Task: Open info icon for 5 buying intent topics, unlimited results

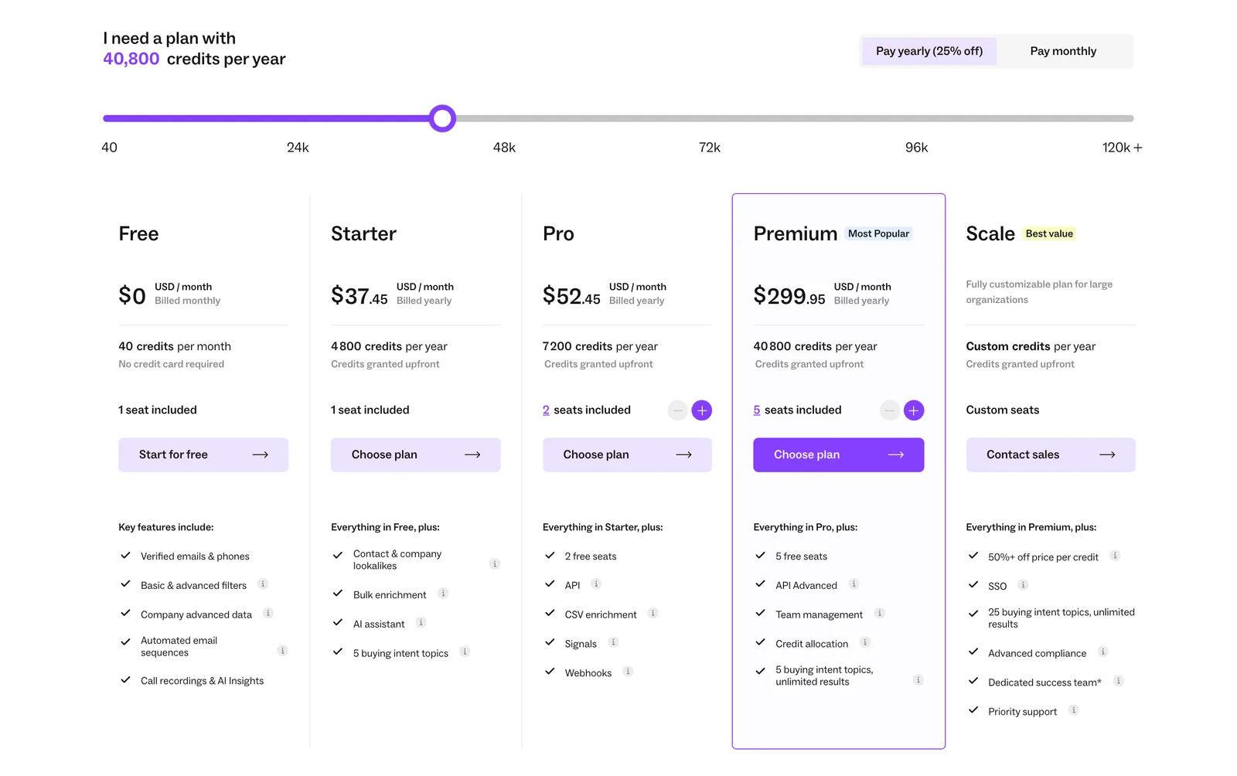Action: click(x=918, y=680)
